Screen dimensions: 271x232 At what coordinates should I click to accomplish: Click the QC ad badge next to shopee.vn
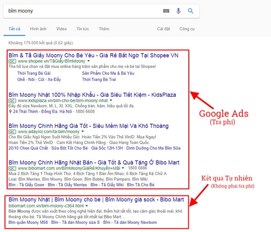pos(12,61)
